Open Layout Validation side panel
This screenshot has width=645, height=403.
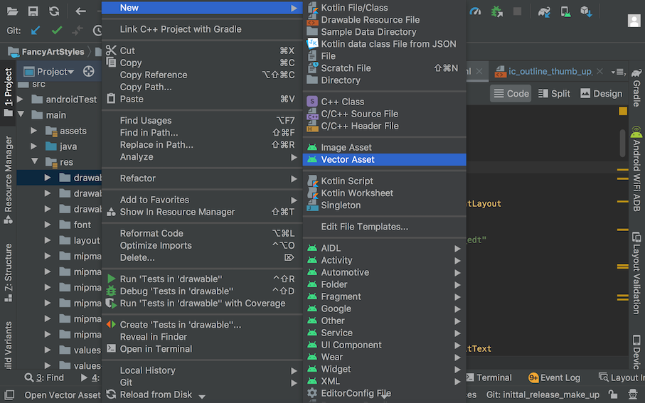[x=636, y=273]
